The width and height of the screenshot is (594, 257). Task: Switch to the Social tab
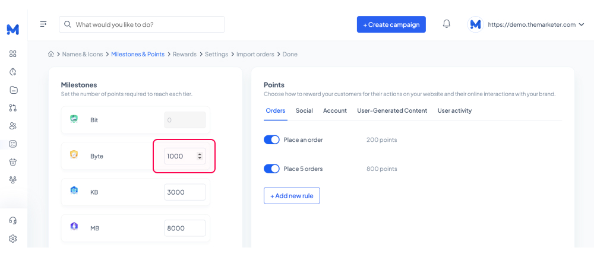tap(304, 110)
